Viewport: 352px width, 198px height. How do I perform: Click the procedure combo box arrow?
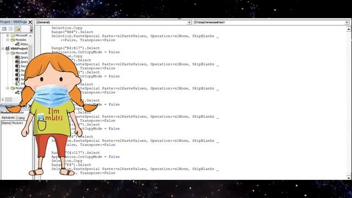tap(347, 22)
